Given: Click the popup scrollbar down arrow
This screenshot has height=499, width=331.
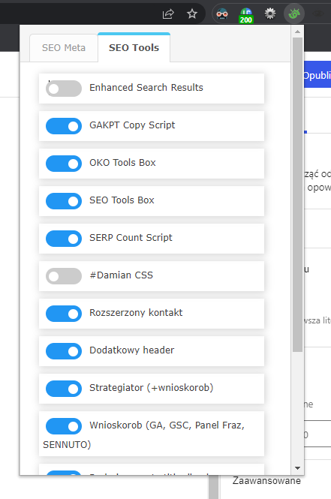Looking at the screenshot, I should (x=297, y=468).
